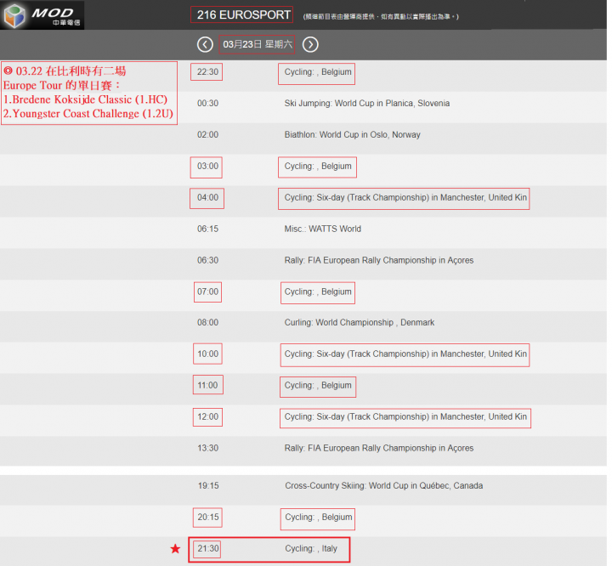
Task: Click the MOD logo in the header
Action: point(42,15)
